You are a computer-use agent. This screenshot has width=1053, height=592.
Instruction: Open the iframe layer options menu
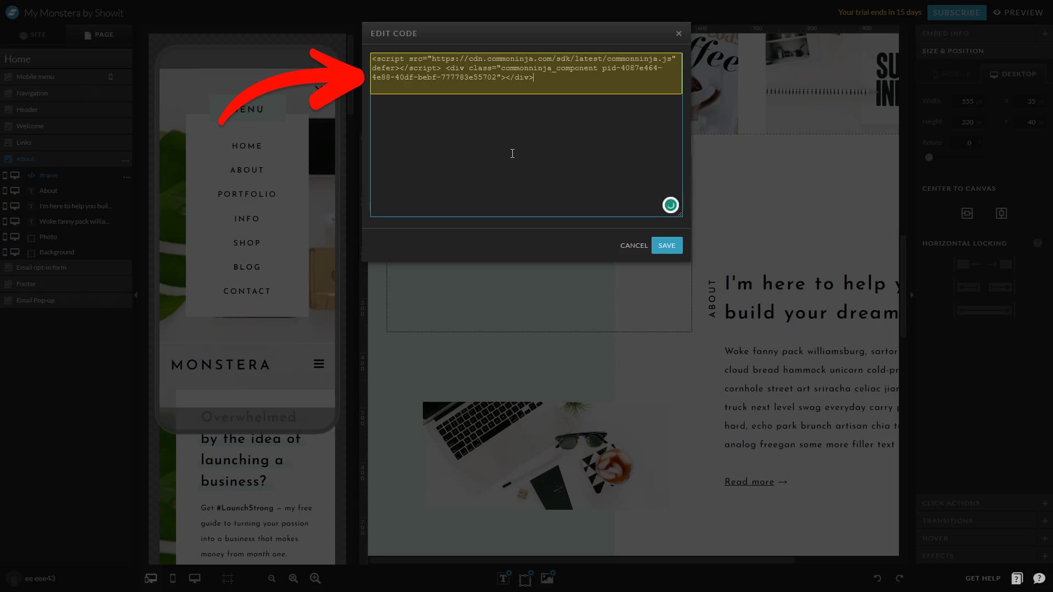[x=127, y=177]
